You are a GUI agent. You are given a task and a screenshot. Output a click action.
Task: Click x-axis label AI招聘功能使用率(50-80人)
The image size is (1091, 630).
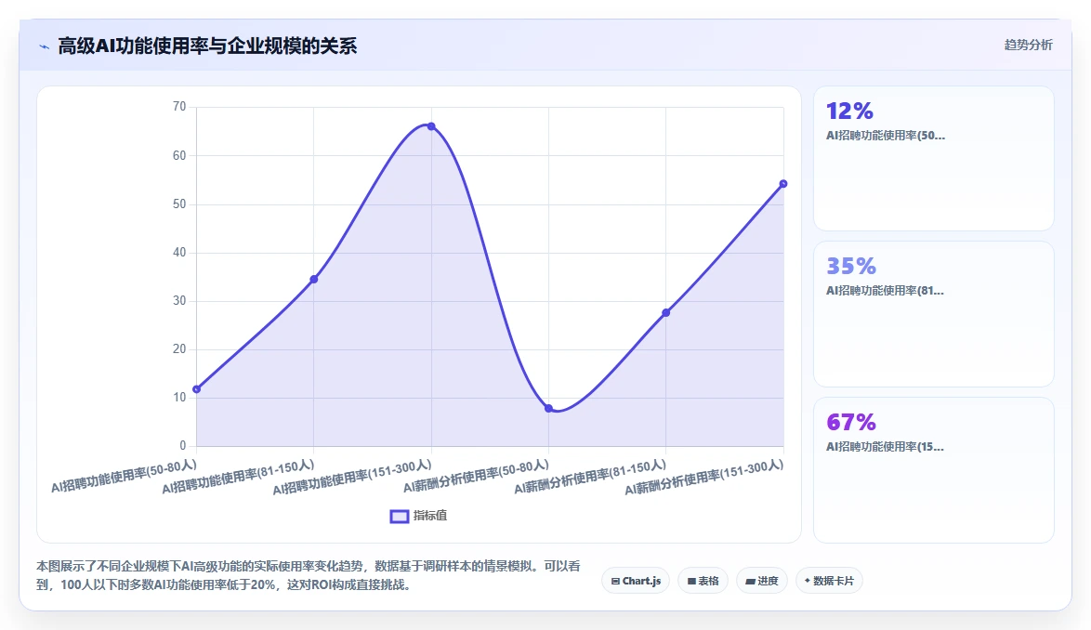pyautogui.click(x=124, y=477)
